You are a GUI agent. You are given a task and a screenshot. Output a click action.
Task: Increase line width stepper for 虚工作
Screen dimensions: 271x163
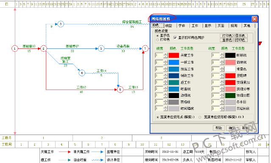[x=165, y=81]
